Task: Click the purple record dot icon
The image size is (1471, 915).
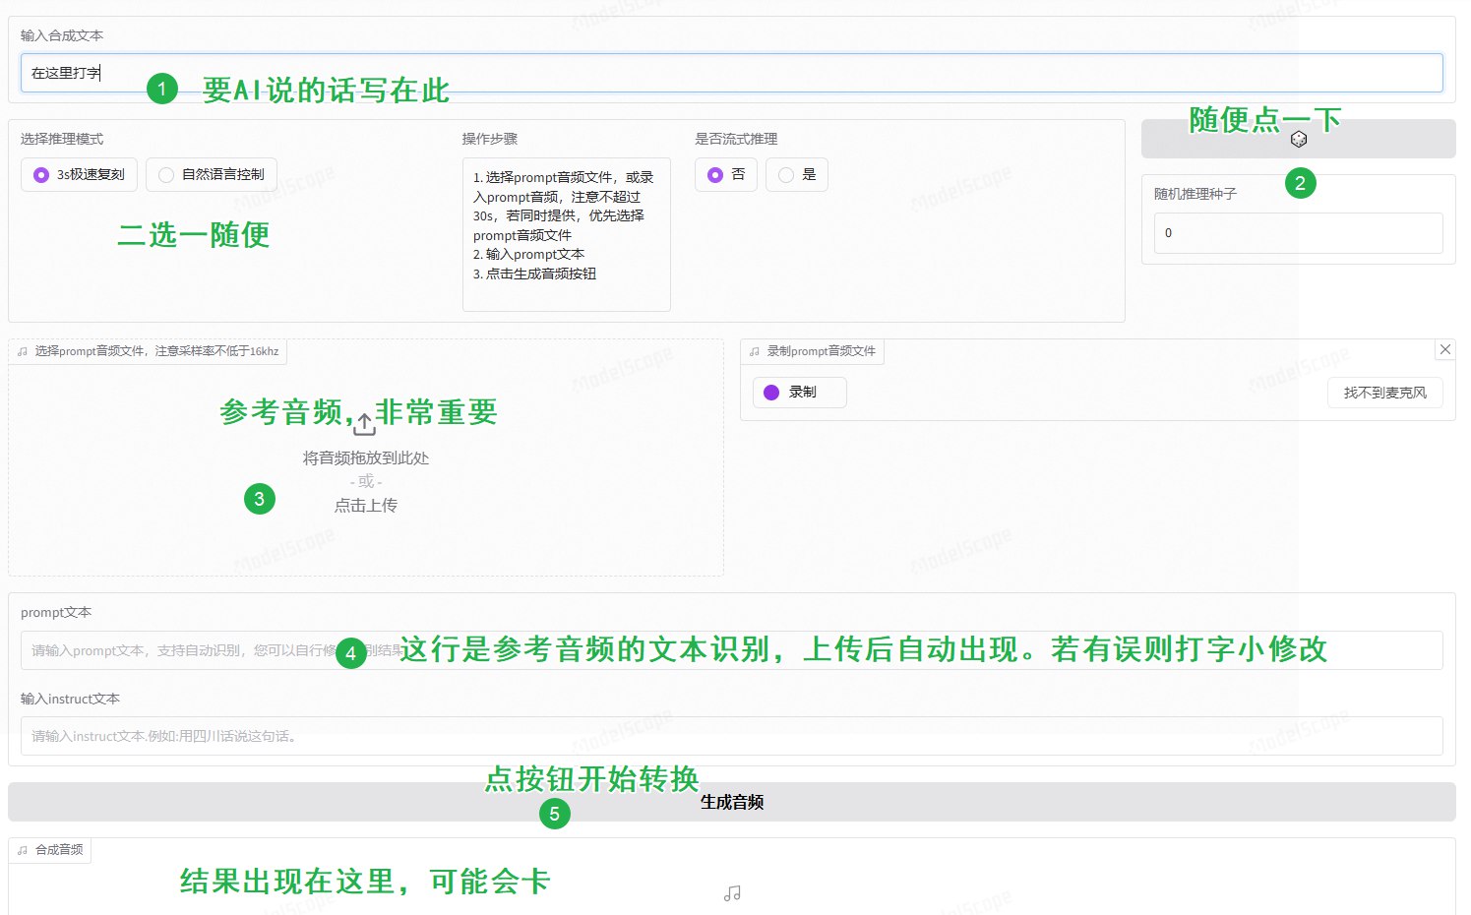Action: [x=771, y=393]
